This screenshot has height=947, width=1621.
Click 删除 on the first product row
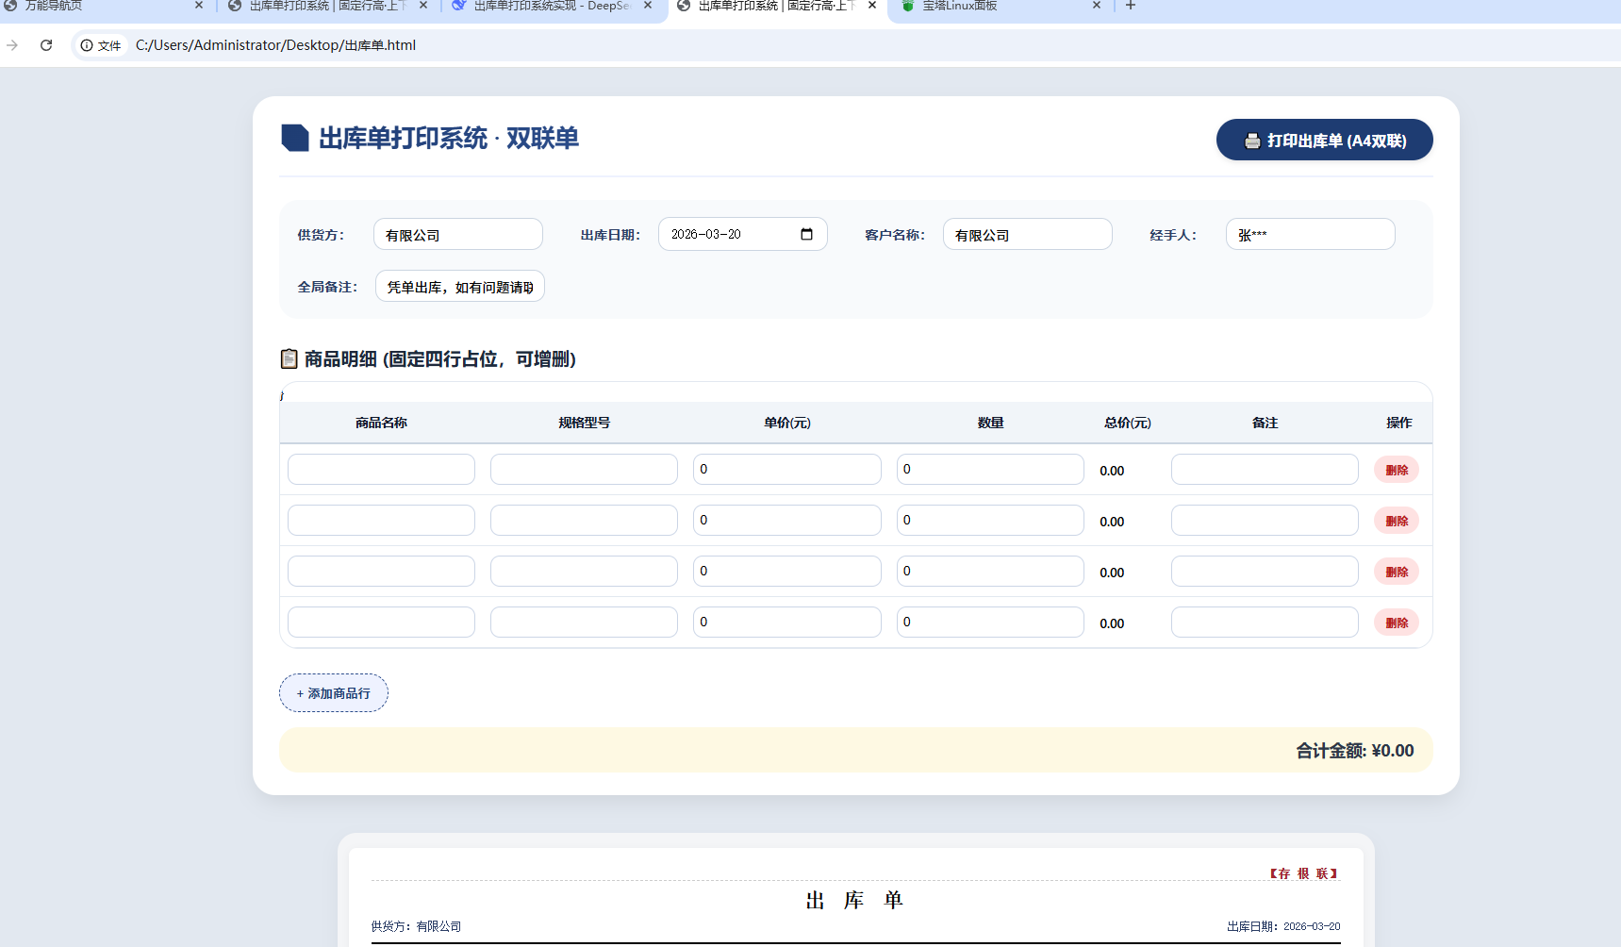1397,469
